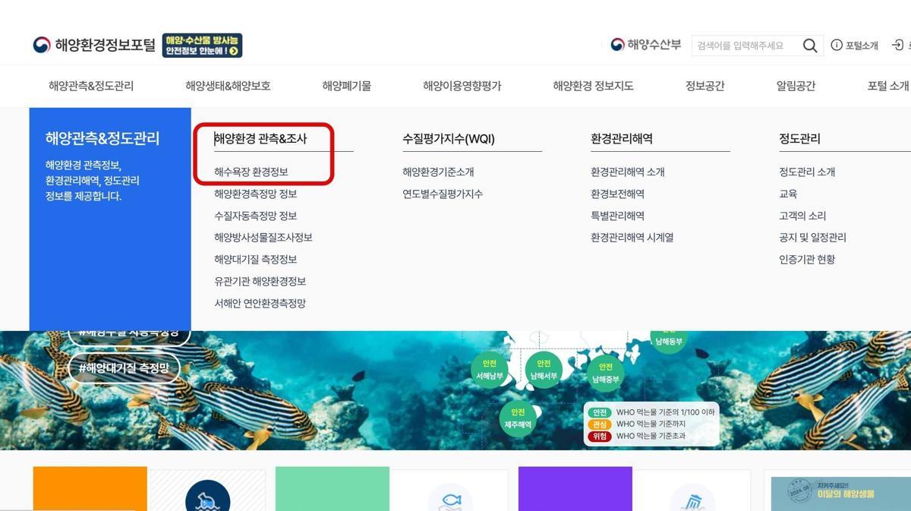This screenshot has width=911, height=511.
Task: Type in the 검색어를 입력해주세요 search field
Action: (x=744, y=46)
